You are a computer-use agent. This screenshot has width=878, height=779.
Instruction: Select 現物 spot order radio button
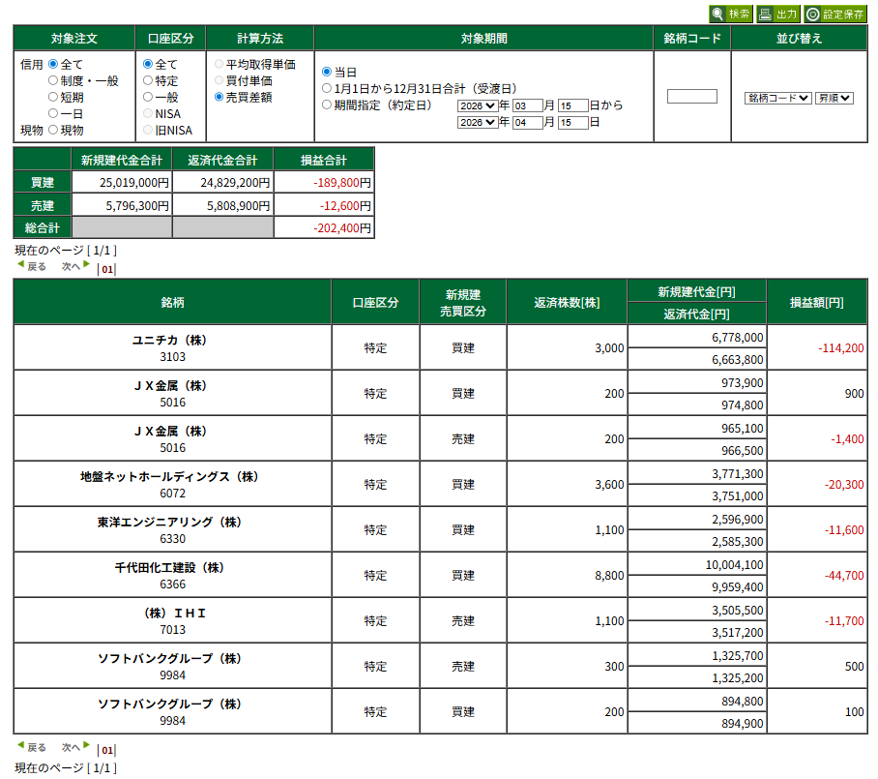click(x=54, y=130)
